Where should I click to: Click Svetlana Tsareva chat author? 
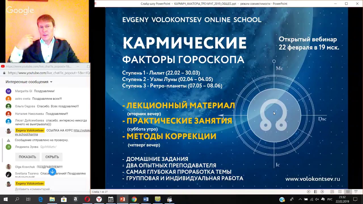tap(27, 173)
